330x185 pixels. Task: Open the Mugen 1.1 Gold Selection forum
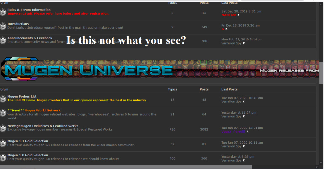(x=28, y=141)
